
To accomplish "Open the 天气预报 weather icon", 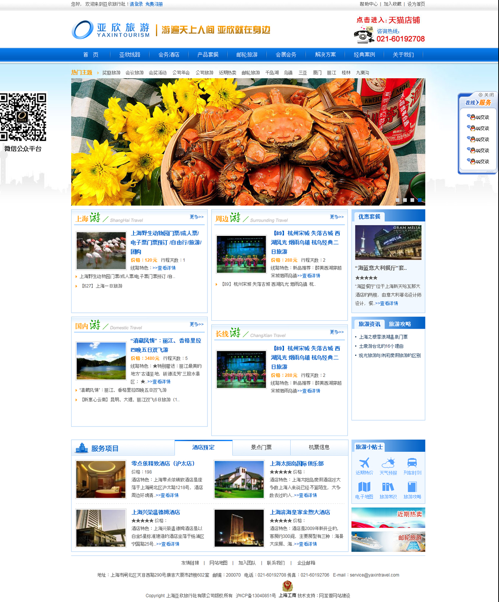I will click(x=388, y=463).
